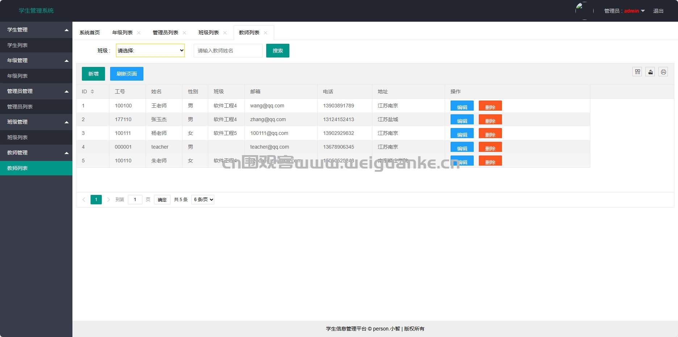Delete the 杨老师 row
This screenshot has height=337, width=678.
coord(490,133)
